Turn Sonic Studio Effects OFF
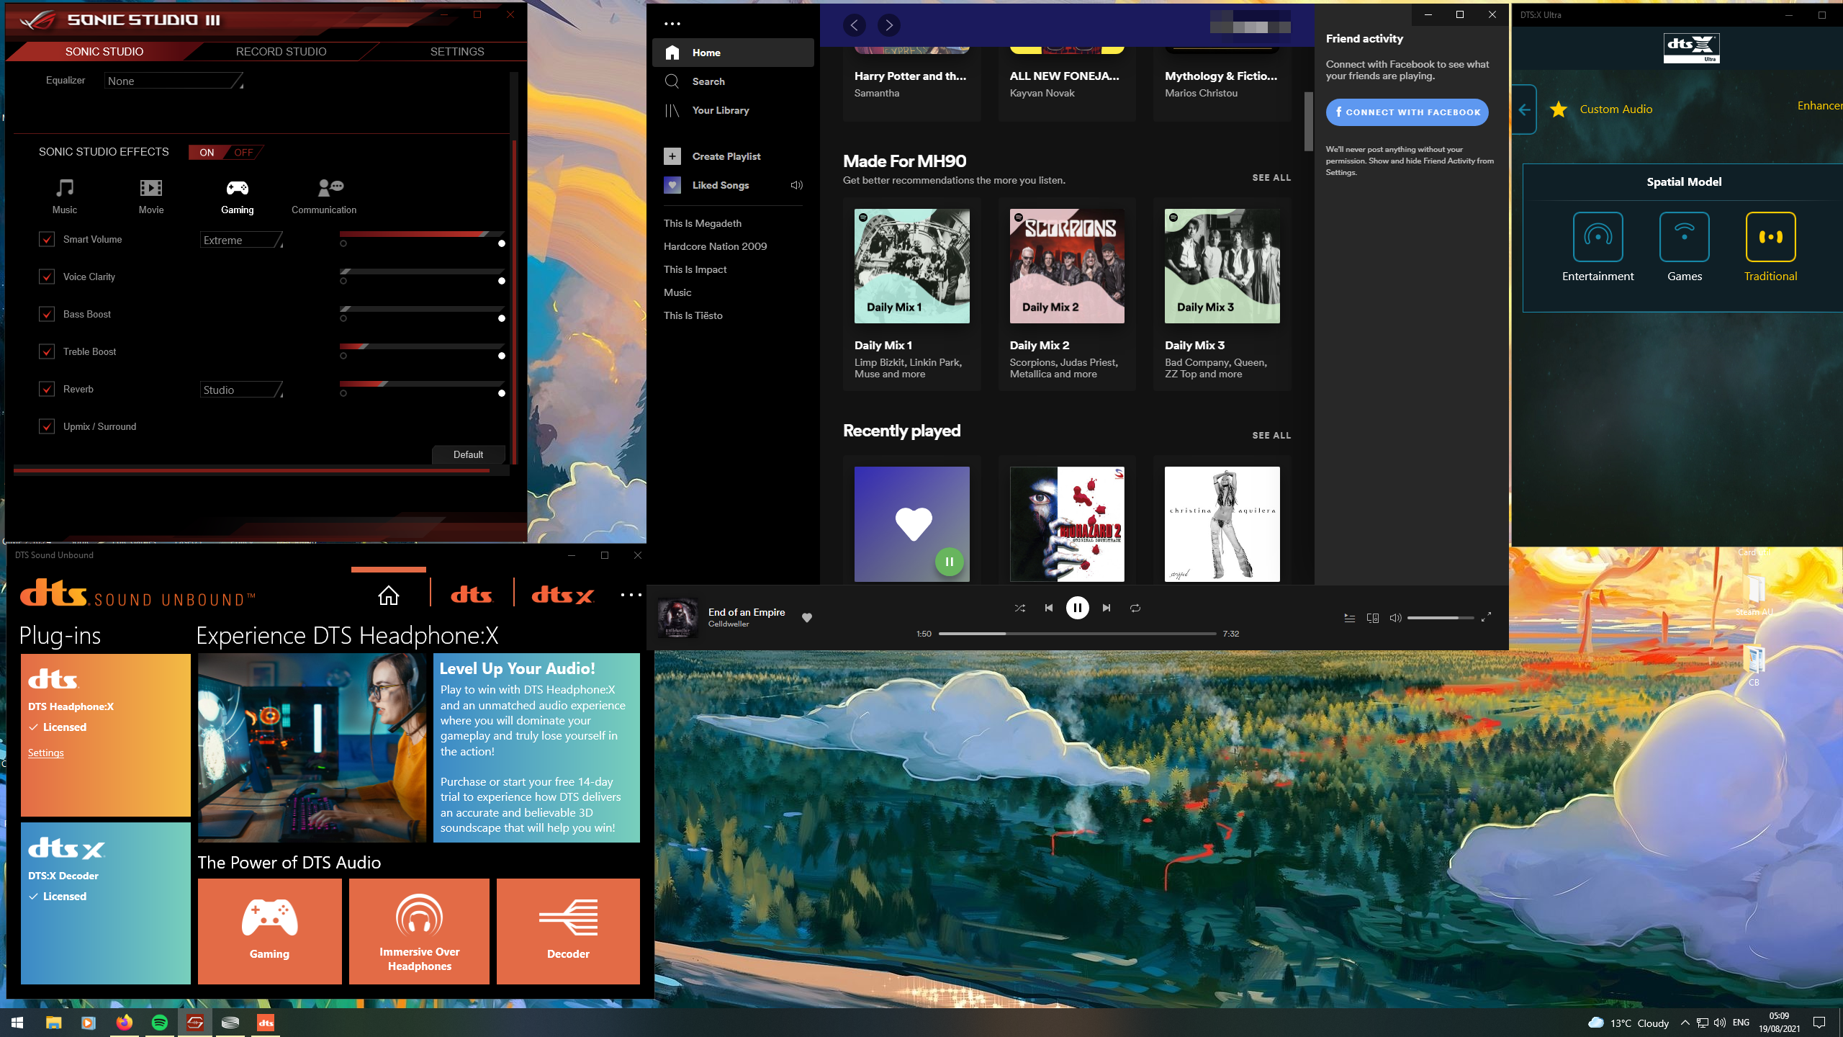The width and height of the screenshot is (1843, 1037). click(x=243, y=153)
